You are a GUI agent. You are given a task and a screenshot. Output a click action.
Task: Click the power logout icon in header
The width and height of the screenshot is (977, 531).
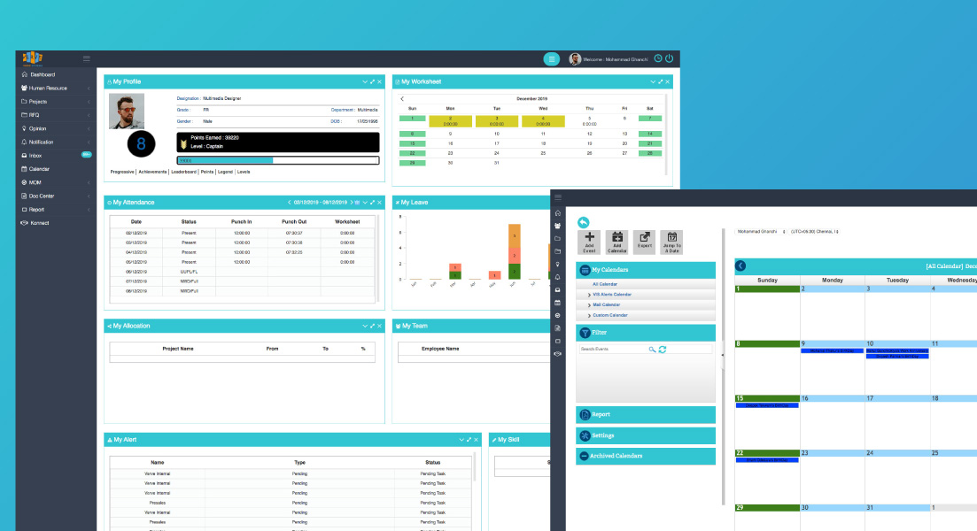tap(669, 58)
